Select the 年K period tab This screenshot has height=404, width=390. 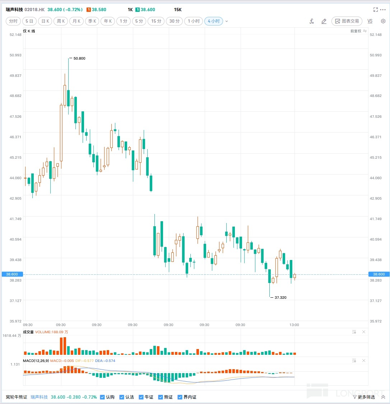pyautogui.click(x=108, y=21)
